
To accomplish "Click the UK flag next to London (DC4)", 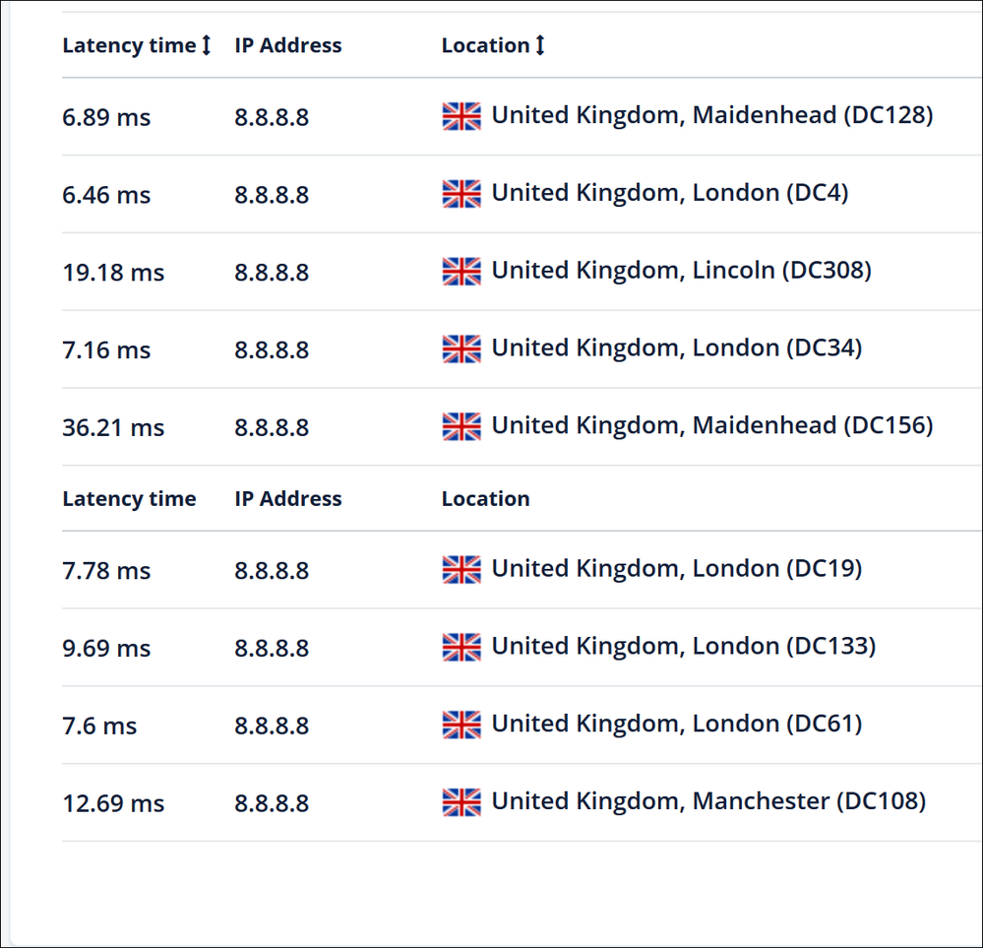I will [461, 194].
